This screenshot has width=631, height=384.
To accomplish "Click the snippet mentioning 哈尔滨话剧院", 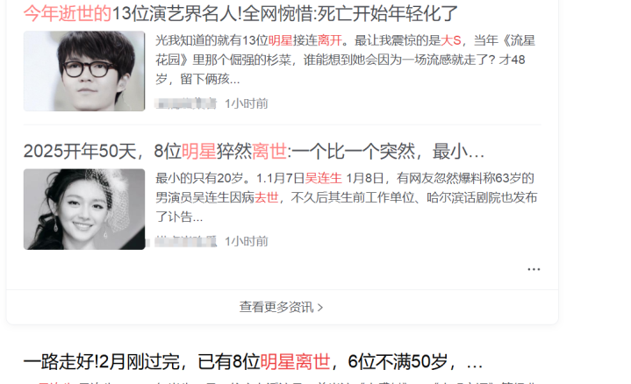I will 346,197.
